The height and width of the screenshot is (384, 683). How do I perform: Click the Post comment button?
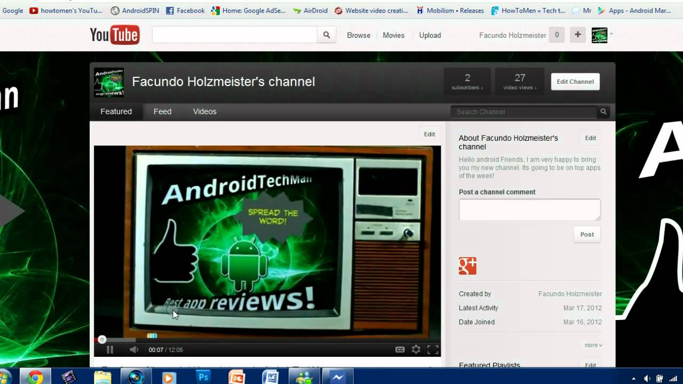coord(587,235)
